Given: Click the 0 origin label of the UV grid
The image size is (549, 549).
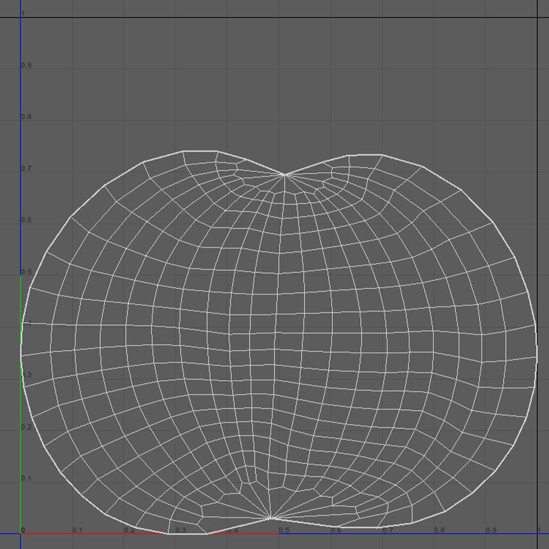Looking at the screenshot, I should (23, 530).
